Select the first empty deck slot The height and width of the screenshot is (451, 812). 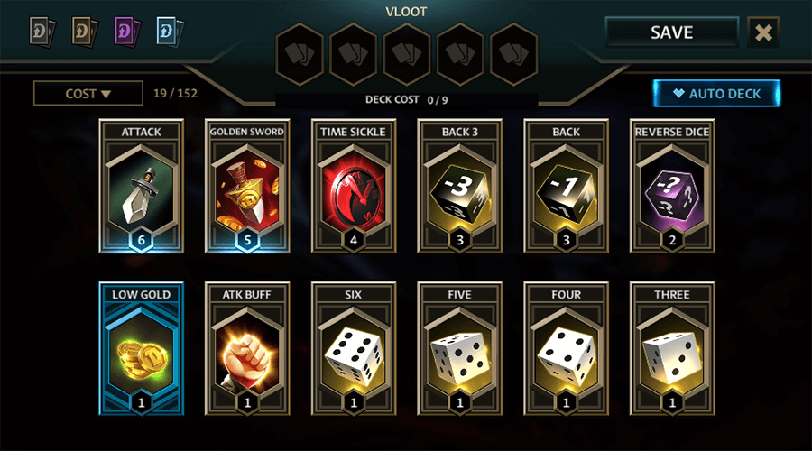[300, 54]
